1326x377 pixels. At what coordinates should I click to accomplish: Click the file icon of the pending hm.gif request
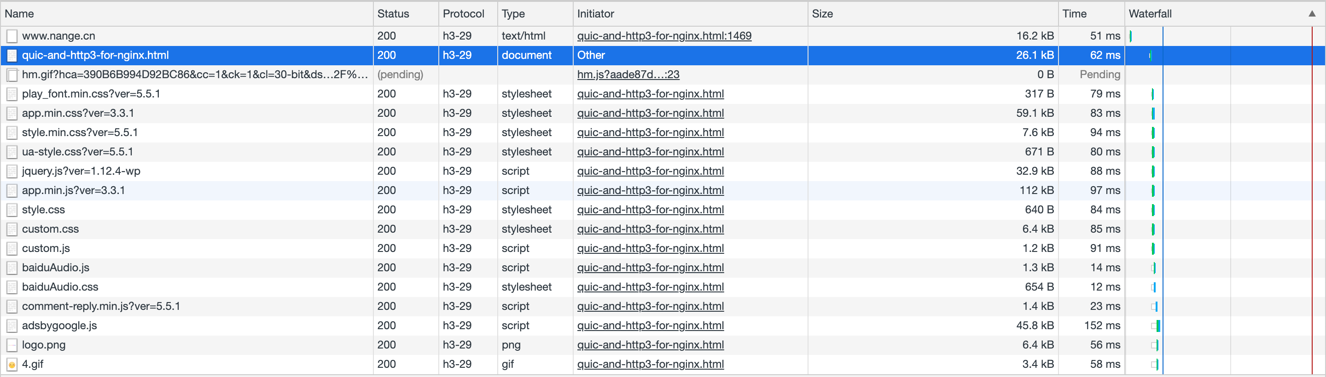(12, 74)
